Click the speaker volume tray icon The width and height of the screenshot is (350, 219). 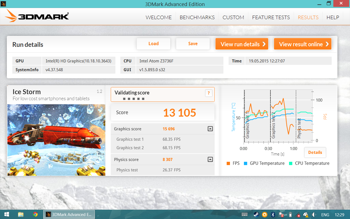click(x=314, y=215)
